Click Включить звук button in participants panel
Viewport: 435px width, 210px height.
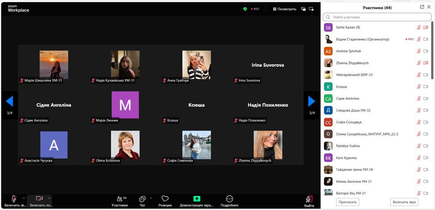point(404,202)
